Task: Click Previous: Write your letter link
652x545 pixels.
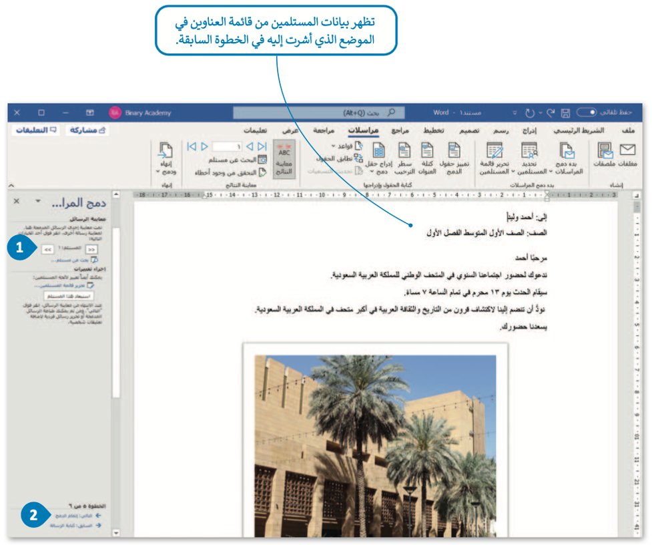Action: pyautogui.click(x=75, y=526)
